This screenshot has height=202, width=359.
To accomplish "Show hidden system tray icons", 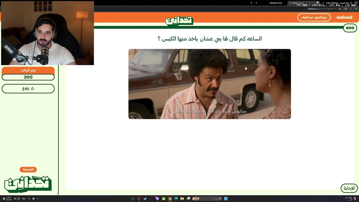I will coord(38,199).
